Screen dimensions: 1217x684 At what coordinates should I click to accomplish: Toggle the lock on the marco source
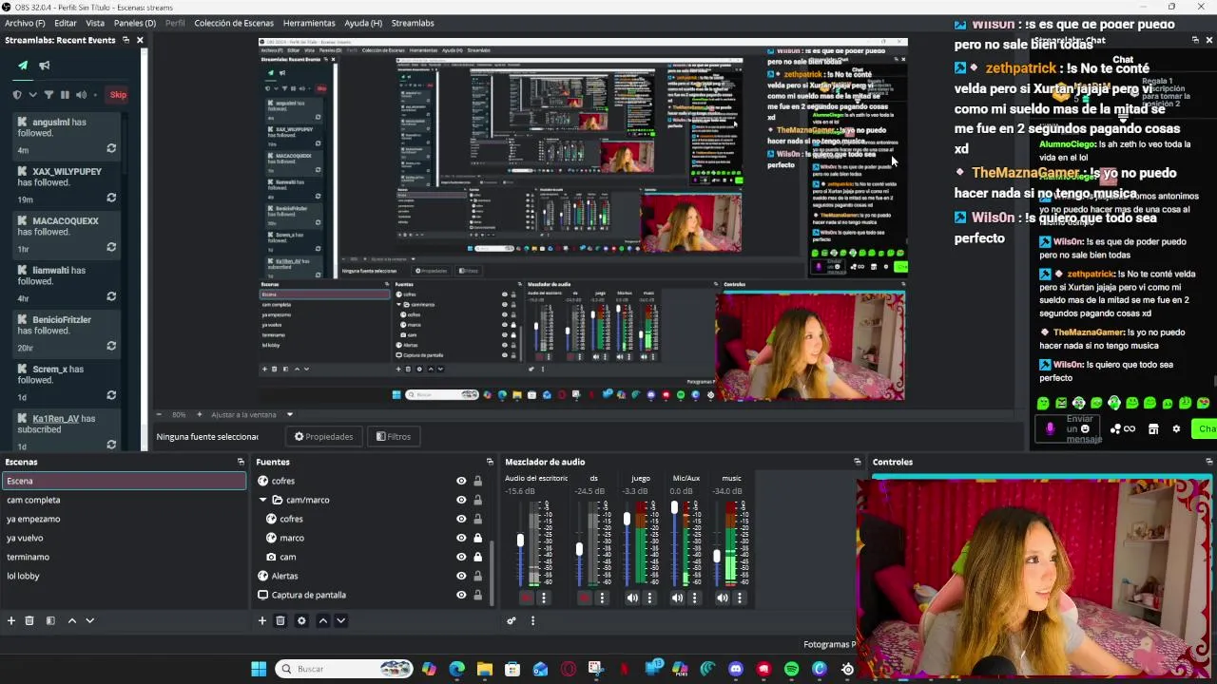coord(478,539)
